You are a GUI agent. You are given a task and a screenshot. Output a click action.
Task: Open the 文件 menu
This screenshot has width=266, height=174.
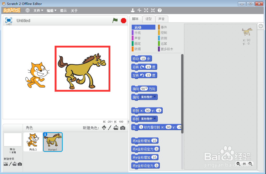click(x=38, y=10)
